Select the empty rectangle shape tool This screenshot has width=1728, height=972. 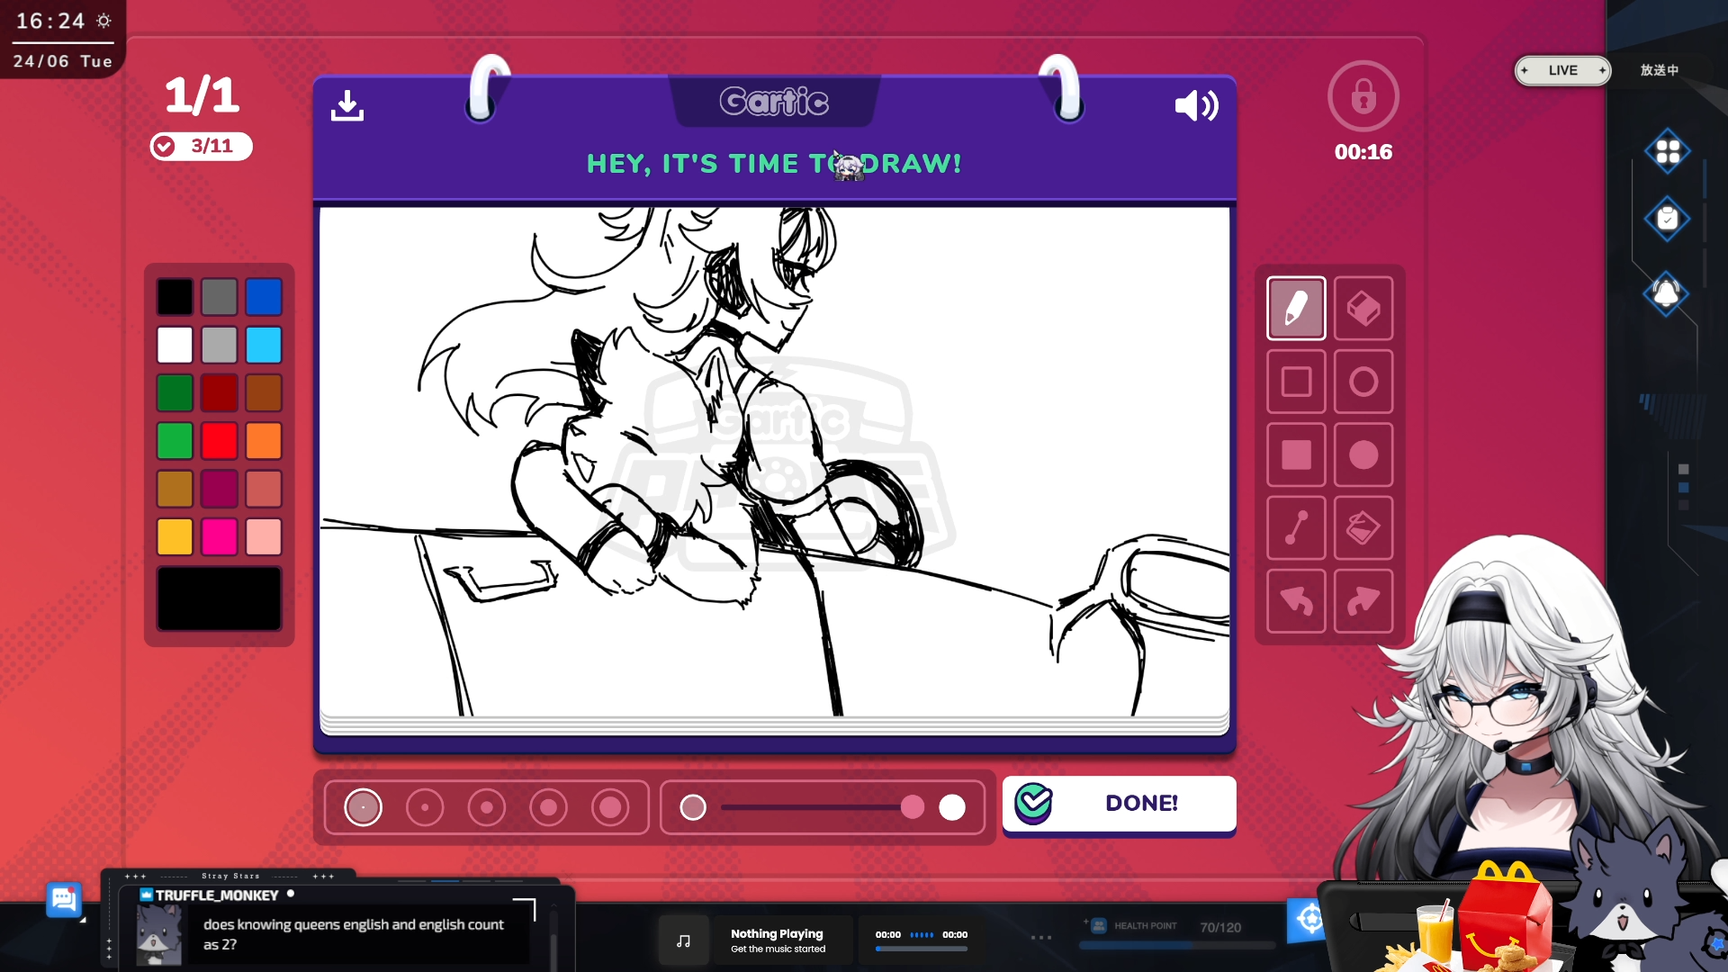pos(1296,382)
